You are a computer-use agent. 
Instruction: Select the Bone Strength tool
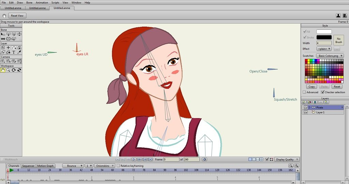coord(9,39)
